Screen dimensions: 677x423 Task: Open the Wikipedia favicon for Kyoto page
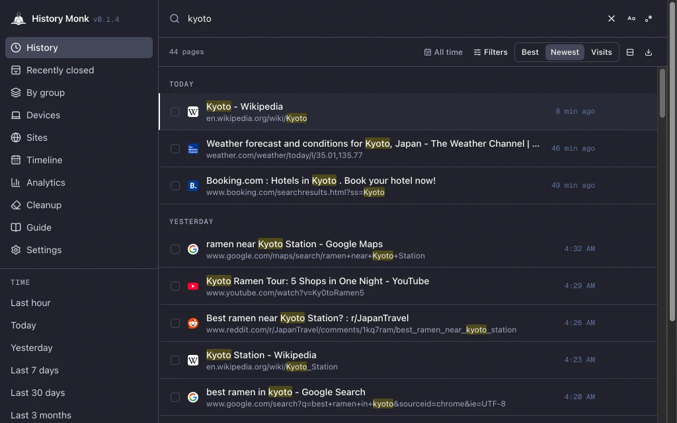coord(193,112)
